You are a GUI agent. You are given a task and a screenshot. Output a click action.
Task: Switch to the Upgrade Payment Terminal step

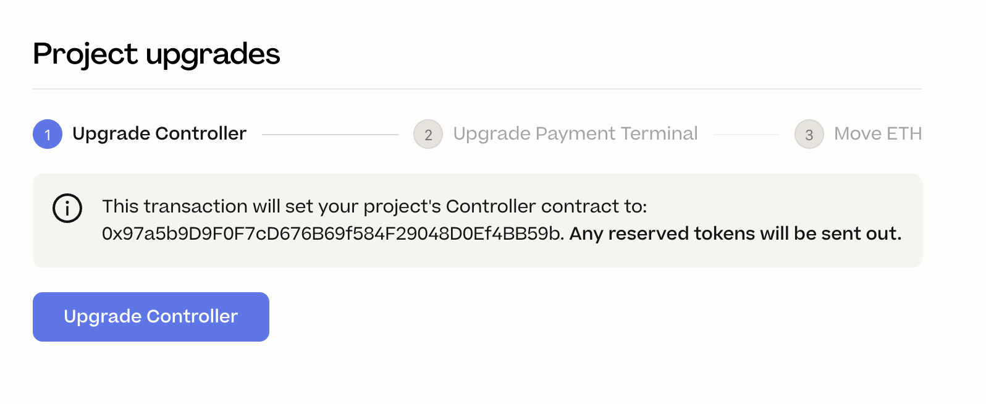click(x=575, y=133)
